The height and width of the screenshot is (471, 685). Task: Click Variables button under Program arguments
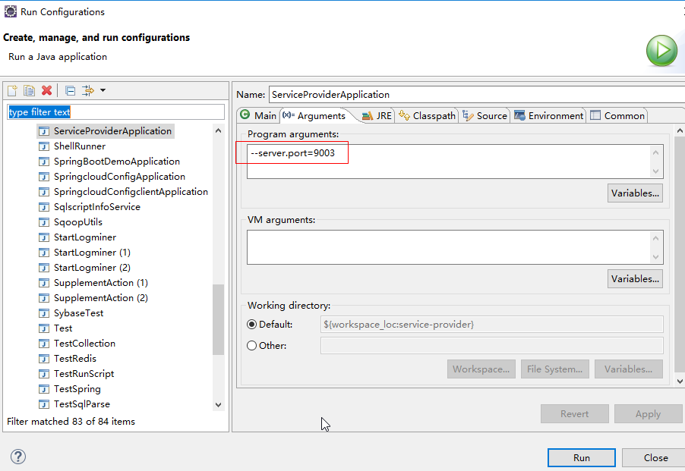click(x=635, y=193)
